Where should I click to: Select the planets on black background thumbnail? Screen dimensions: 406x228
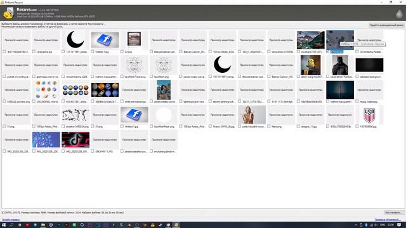(x=105, y=90)
